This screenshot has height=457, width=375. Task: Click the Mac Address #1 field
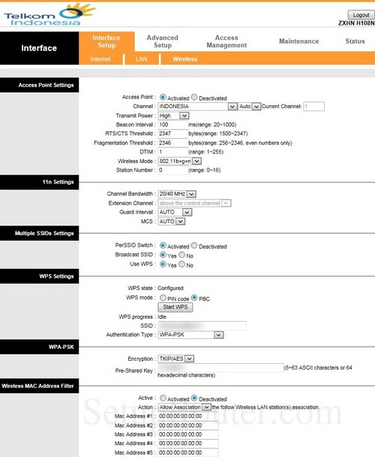[188, 416]
